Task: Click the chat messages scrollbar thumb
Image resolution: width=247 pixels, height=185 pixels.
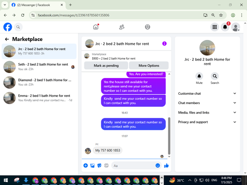Action: [x=169, y=136]
